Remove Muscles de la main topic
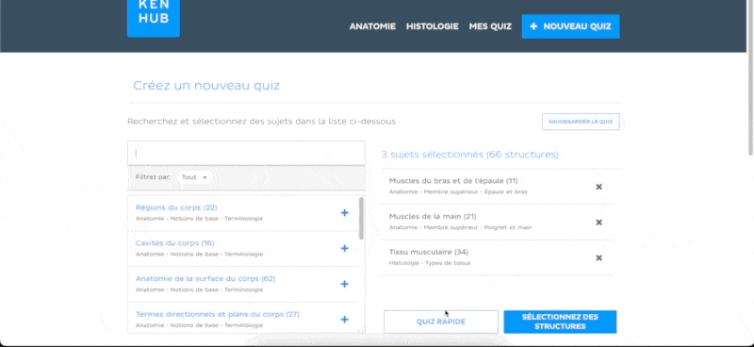 pyautogui.click(x=598, y=223)
